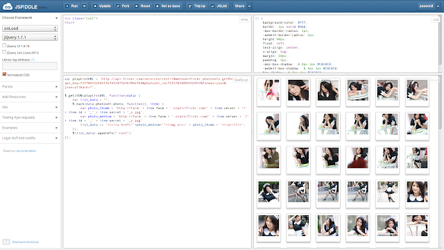Fork this fiddle

123,6
